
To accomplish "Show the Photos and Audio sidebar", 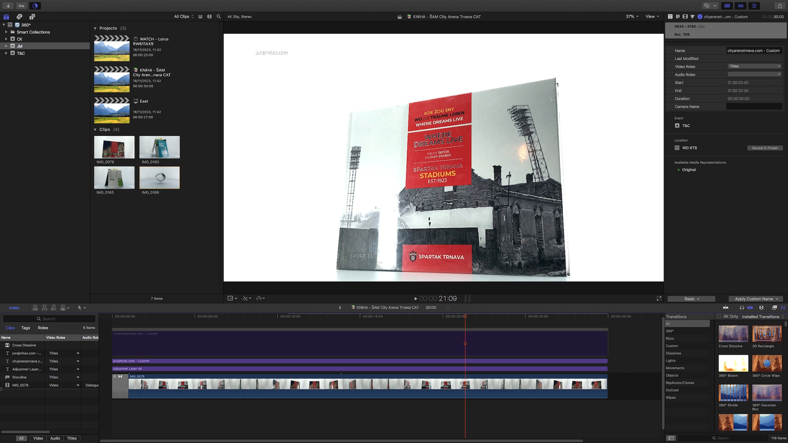I will click(19, 17).
